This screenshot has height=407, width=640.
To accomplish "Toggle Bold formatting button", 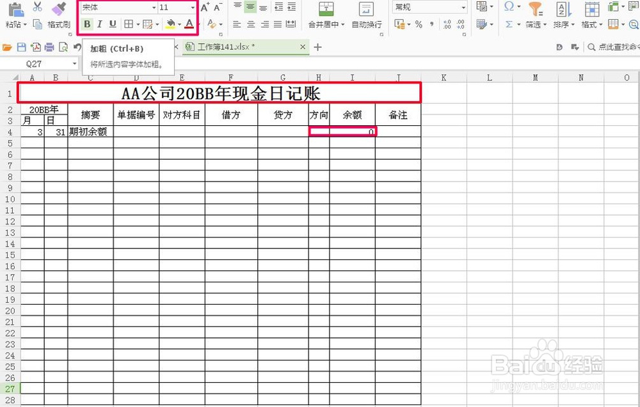I will coord(87,24).
